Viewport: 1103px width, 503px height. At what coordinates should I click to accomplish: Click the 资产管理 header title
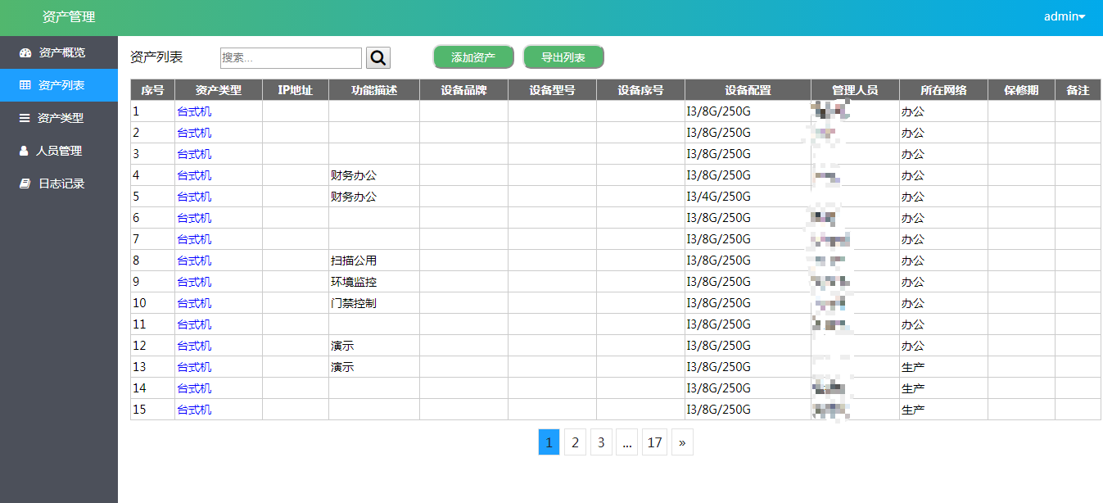click(x=69, y=16)
